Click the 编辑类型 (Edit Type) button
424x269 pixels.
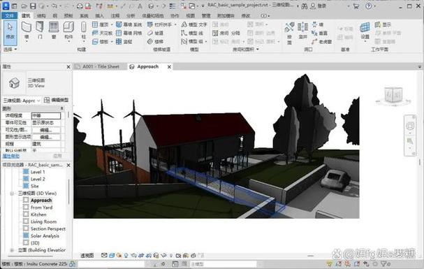tap(57, 100)
